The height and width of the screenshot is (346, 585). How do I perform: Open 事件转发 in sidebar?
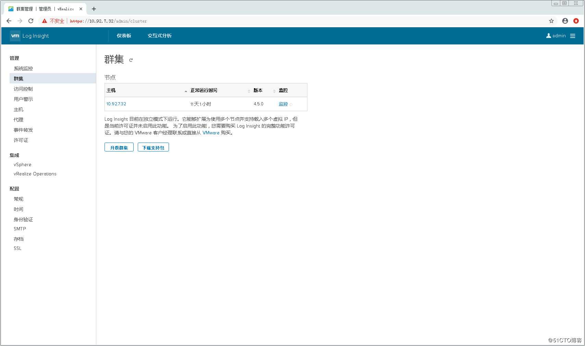point(23,130)
